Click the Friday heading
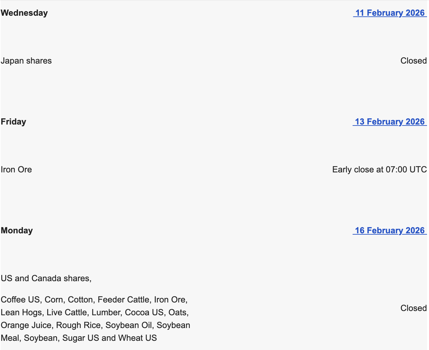429x350 pixels. click(13, 122)
